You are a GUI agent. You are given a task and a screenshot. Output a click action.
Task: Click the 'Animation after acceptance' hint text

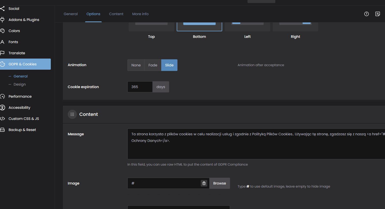point(261,65)
